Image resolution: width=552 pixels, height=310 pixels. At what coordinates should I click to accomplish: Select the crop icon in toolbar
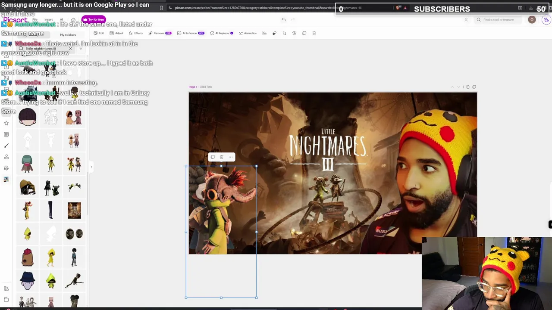(x=284, y=33)
